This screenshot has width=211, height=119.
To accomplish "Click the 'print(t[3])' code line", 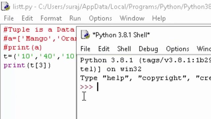I will point(27,65).
